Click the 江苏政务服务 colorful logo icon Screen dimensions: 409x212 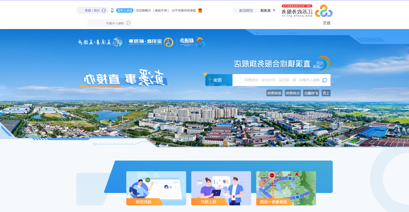click(324, 11)
